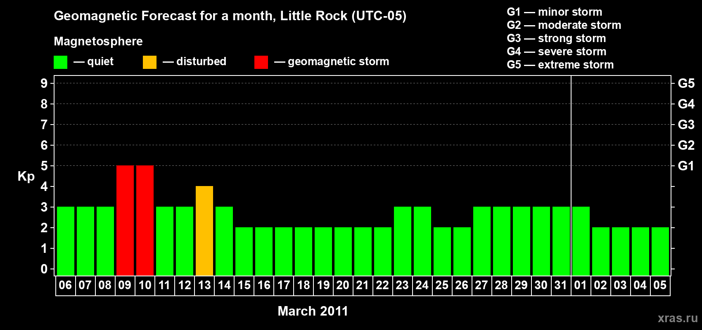Click the green bar for March 31
Viewport: 702px width, 330px height.
(x=561, y=241)
